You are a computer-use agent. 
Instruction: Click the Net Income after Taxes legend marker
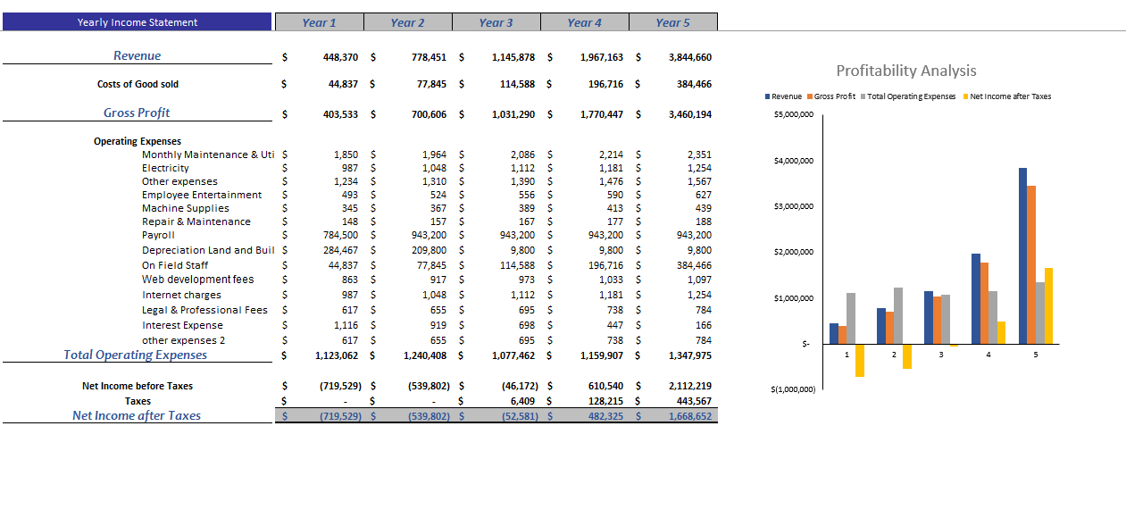click(x=965, y=96)
